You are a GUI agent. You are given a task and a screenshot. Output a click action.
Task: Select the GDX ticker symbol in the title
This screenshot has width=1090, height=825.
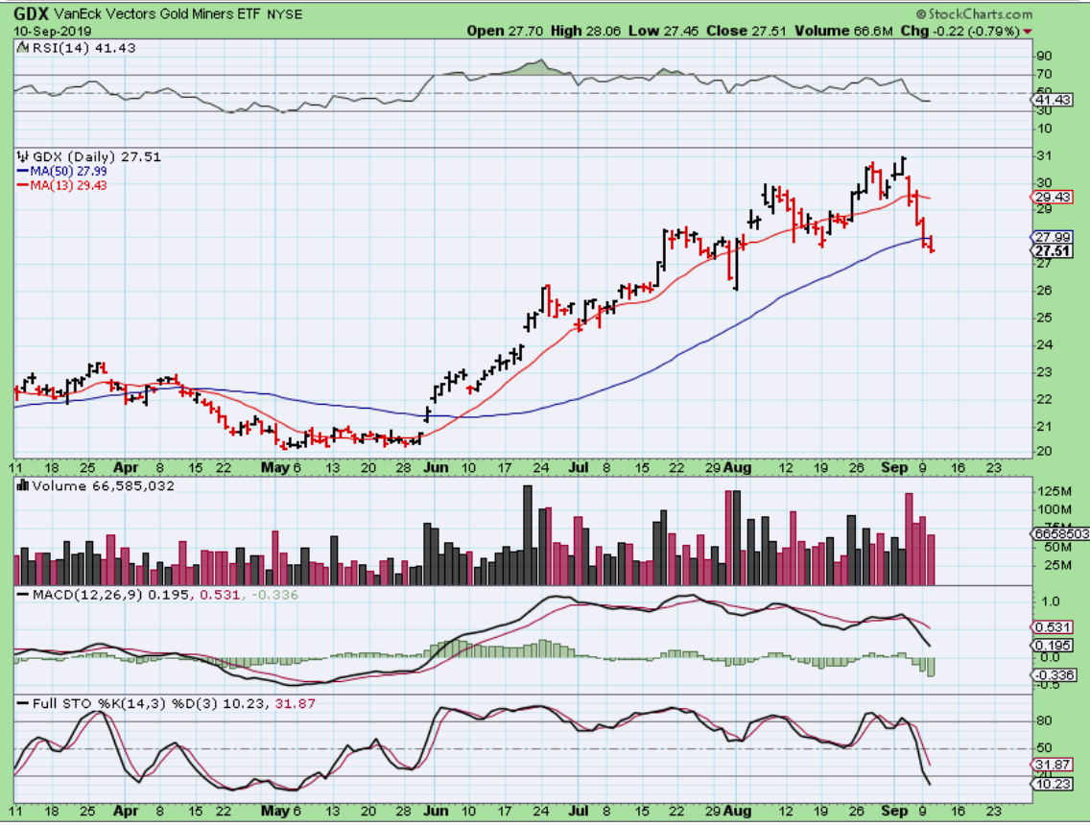pyautogui.click(x=31, y=13)
